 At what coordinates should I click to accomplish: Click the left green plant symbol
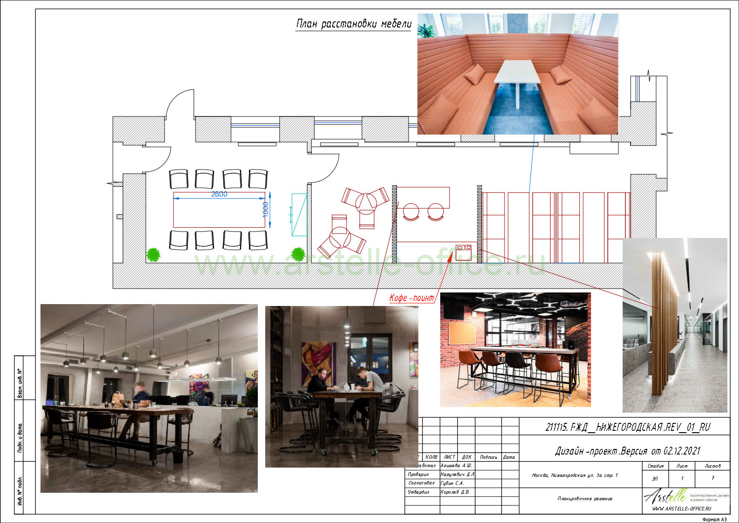153,255
